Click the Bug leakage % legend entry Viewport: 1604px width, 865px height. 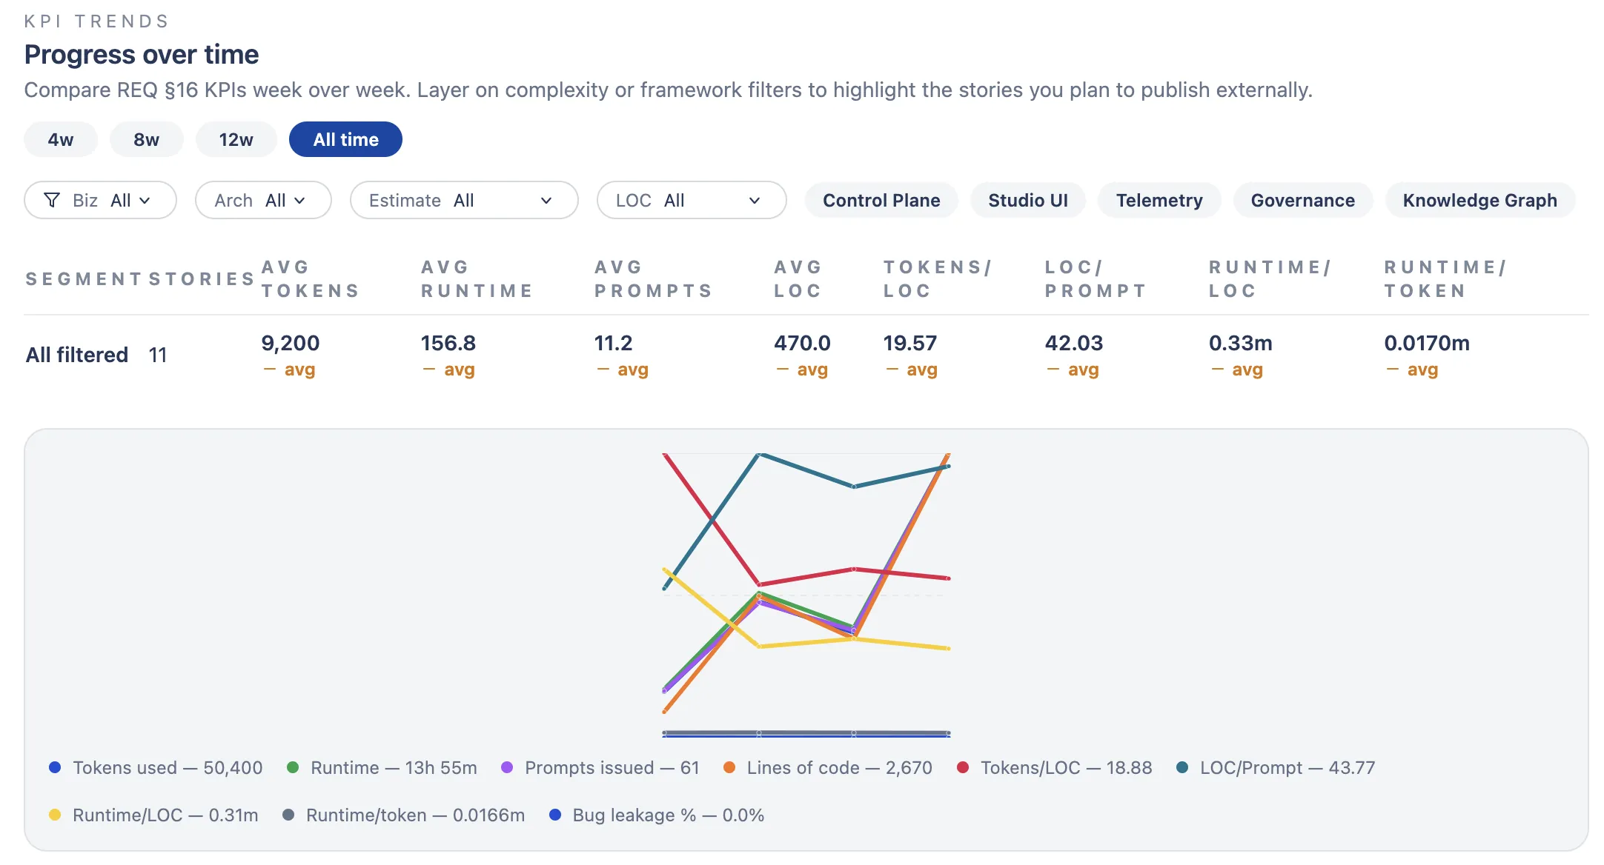657,815
